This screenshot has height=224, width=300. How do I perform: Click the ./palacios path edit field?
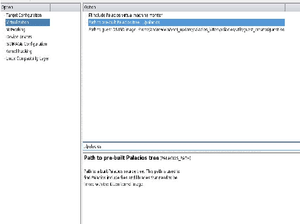tap(191, 146)
